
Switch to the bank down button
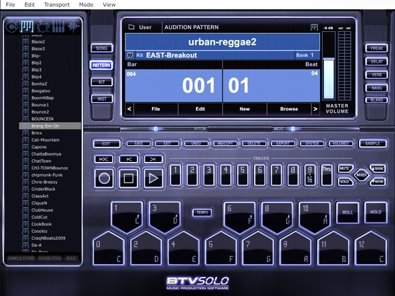pos(378,181)
